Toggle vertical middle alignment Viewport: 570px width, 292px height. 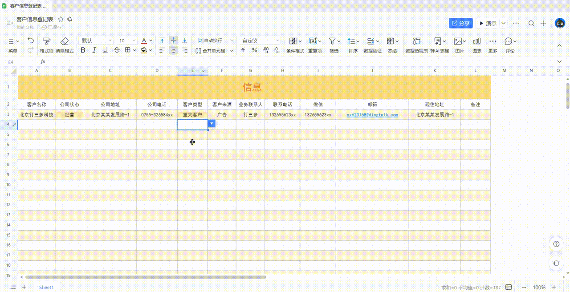[x=173, y=41]
